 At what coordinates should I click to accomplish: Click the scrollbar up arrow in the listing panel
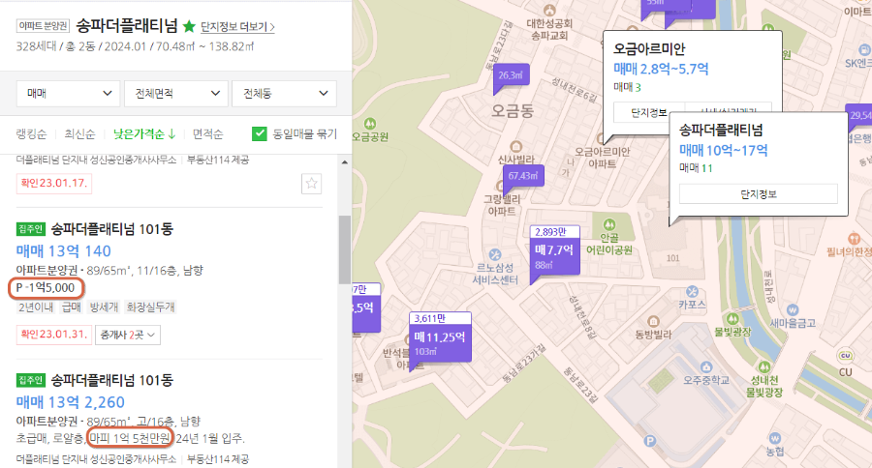click(345, 162)
